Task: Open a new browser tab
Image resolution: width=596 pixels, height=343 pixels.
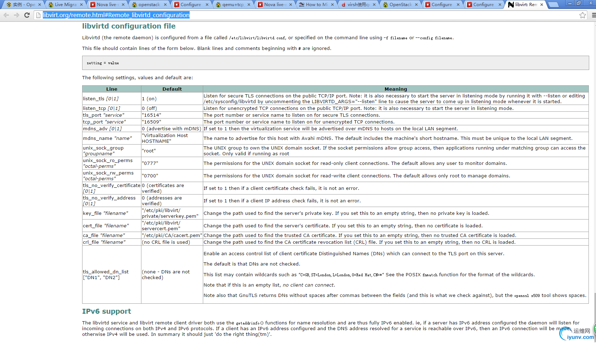Action: click(x=553, y=5)
